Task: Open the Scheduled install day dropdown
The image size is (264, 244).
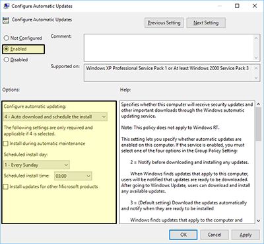Action: pos(36,165)
